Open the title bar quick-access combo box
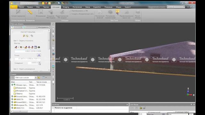 point(29,3)
